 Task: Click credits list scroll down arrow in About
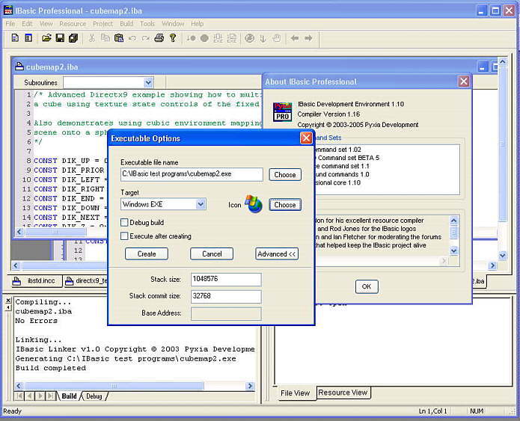(453, 251)
